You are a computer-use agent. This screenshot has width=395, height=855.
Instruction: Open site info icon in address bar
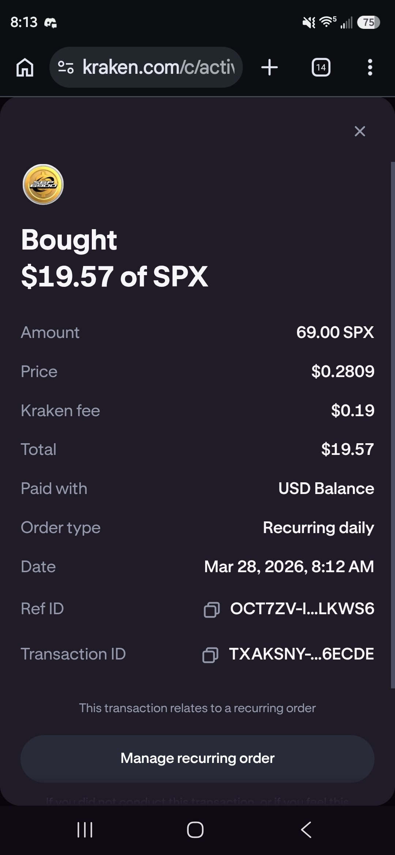coord(66,67)
